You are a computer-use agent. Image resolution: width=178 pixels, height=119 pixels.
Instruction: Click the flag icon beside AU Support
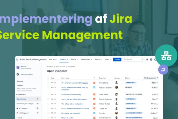tap(17, 108)
